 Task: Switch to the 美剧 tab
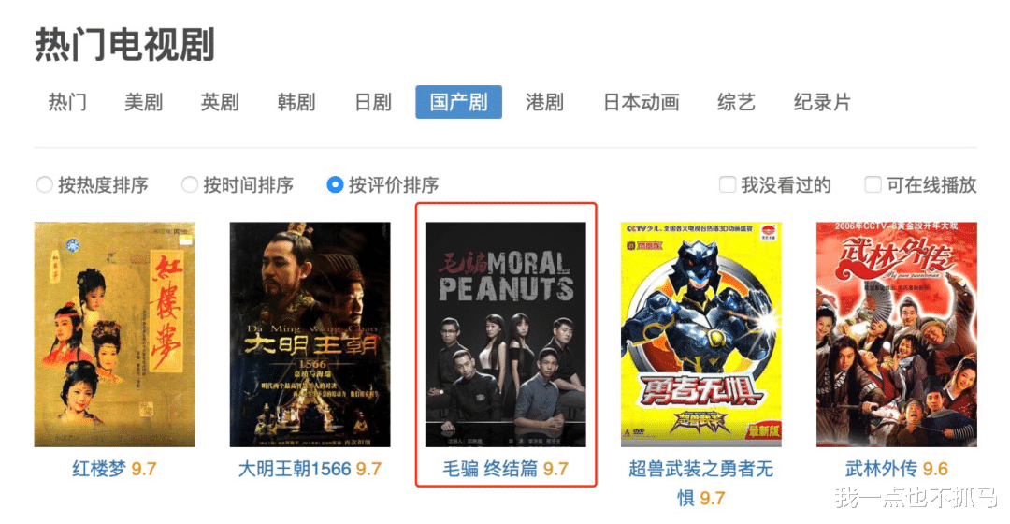click(144, 102)
